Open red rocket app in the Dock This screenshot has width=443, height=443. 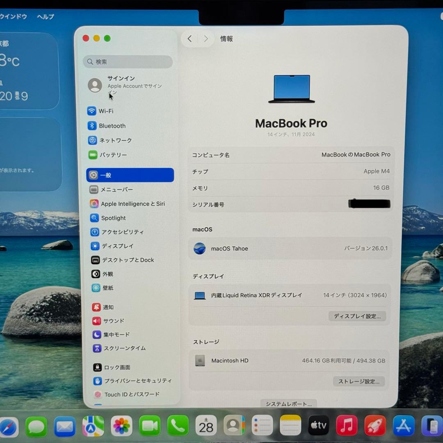[375, 425]
